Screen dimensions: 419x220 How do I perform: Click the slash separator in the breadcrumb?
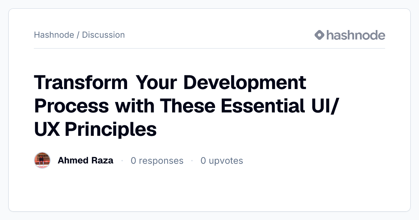coord(78,35)
